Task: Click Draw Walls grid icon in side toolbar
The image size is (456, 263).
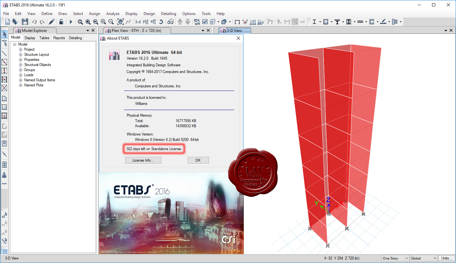Action: (x=4, y=165)
